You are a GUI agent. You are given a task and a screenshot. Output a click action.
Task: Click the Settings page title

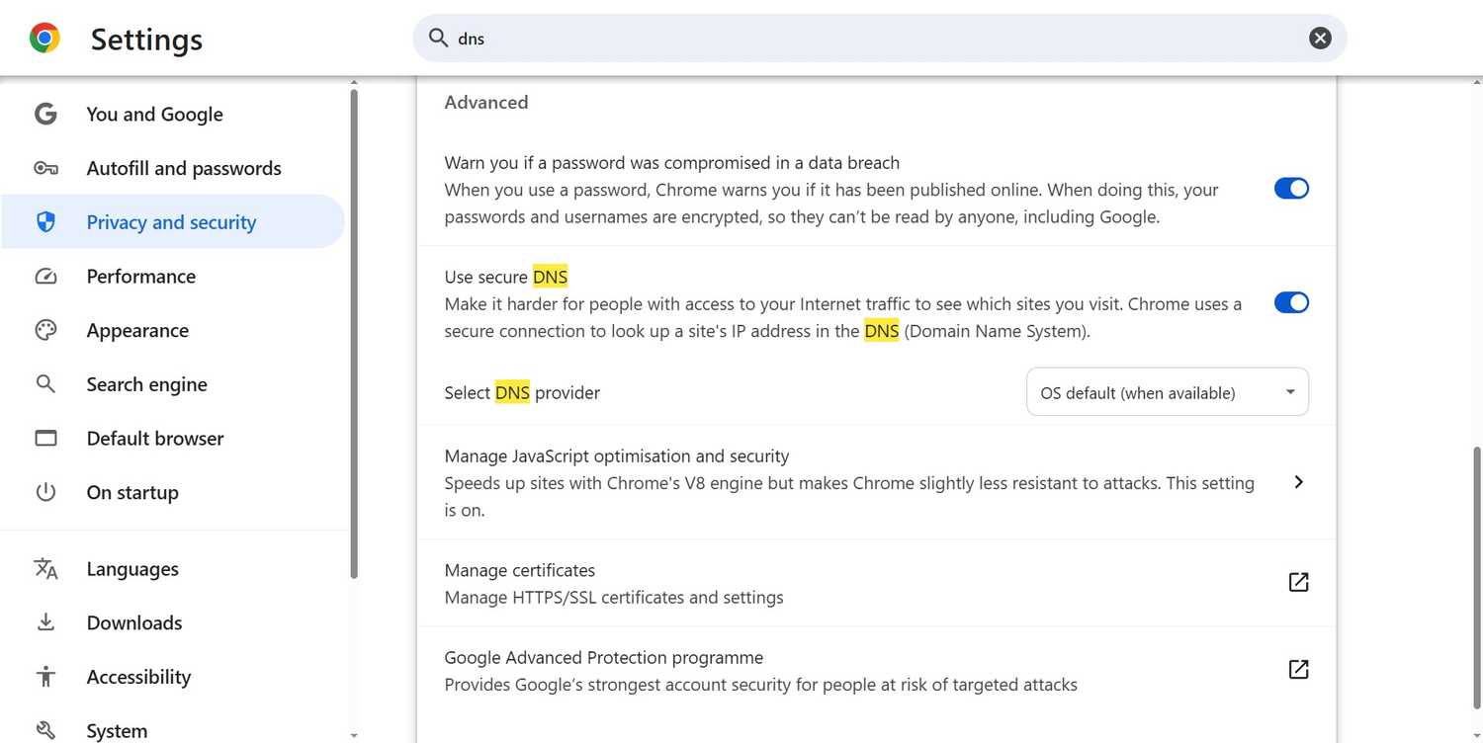pos(146,40)
